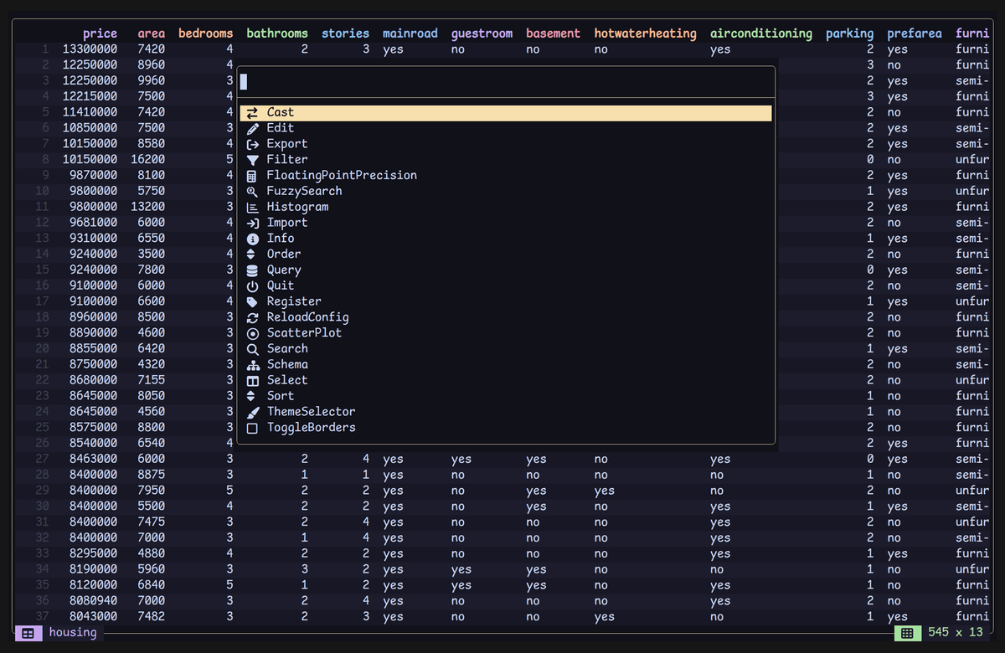Click the housing tab in status bar
This screenshot has width=1005, height=653.
pyautogui.click(x=73, y=632)
